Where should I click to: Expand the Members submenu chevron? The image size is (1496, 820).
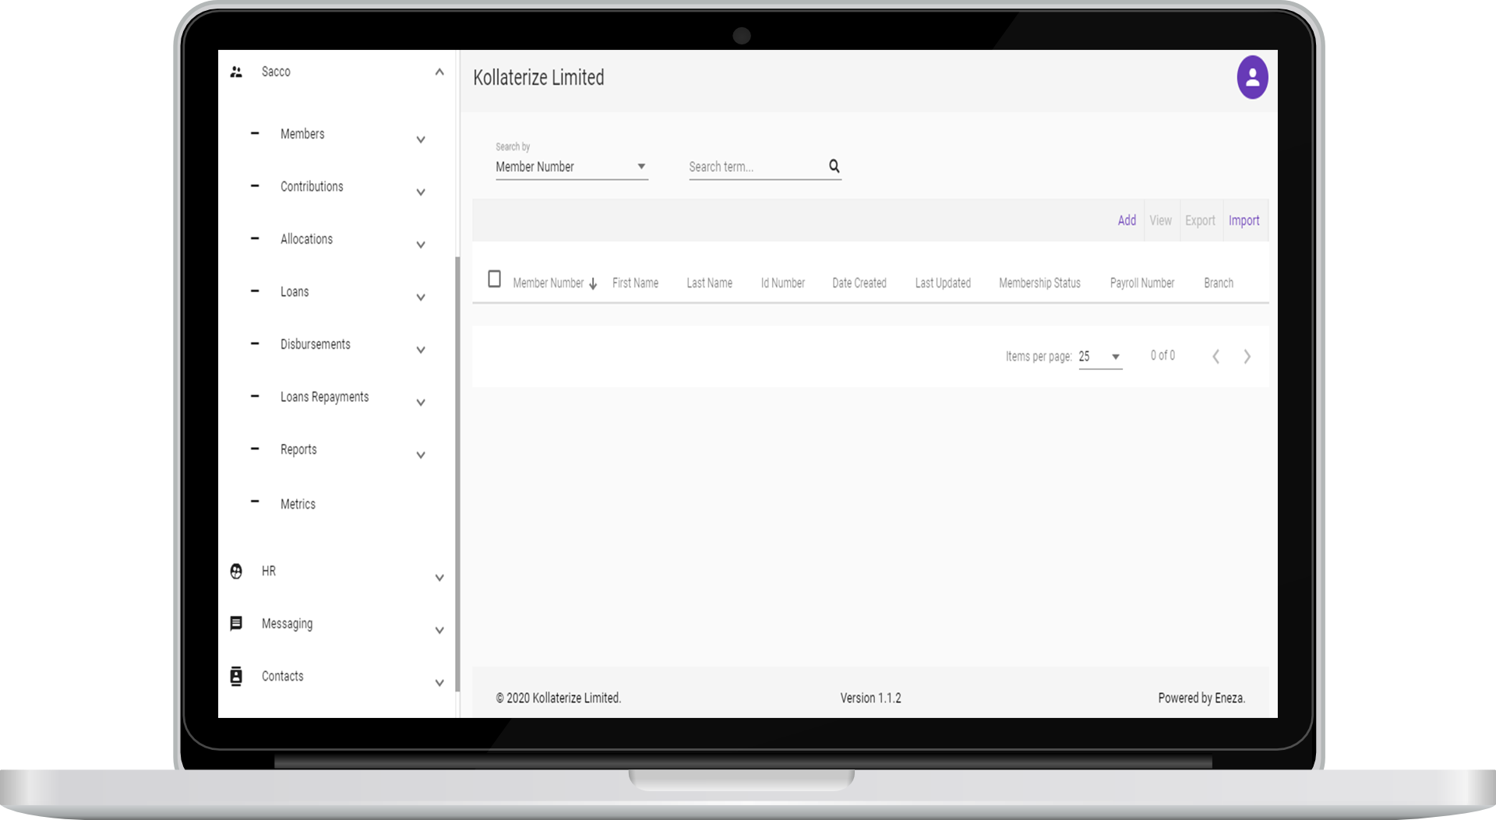tap(421, 140)
